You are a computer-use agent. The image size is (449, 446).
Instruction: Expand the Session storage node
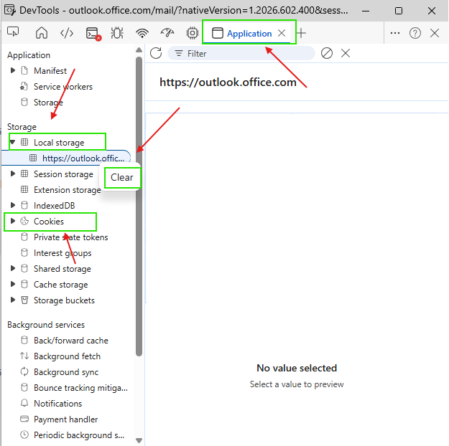(x=13, y=174)
